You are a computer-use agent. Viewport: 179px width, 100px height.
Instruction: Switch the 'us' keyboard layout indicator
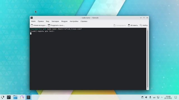click(154, 97)
